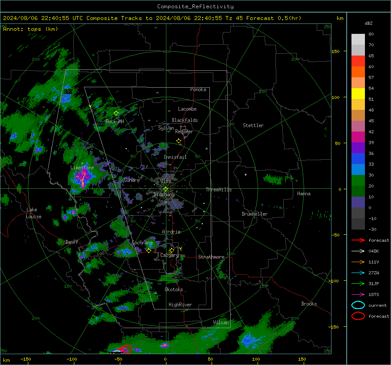Image resolution: width=391 pixels, height=365 pixels.
Task: Click the Sundre label
Action: pyautogui.click(x=132, y=180)
